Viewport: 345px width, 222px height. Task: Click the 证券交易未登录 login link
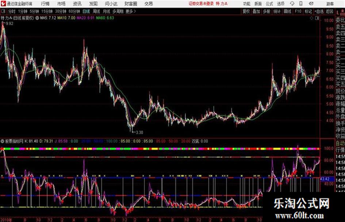click(x=201, y=4)
